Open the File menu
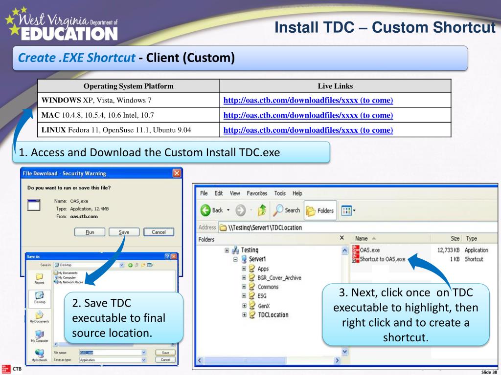Viewport: 501px width, 375px height. [204, 193]
